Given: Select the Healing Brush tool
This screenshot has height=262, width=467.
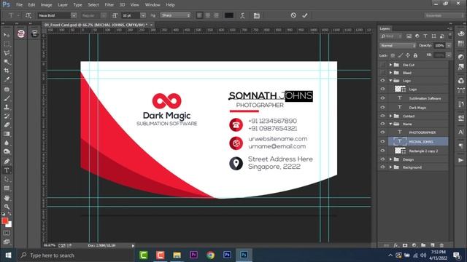Looking at the screenshot, I should coord(7,89).
